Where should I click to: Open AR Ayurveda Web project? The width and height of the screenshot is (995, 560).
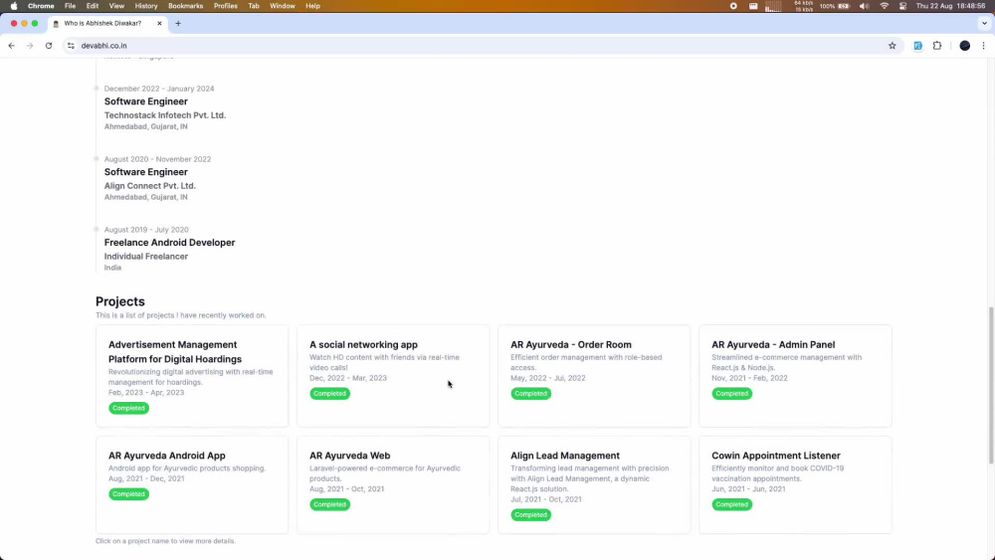[x=349, y=456]
